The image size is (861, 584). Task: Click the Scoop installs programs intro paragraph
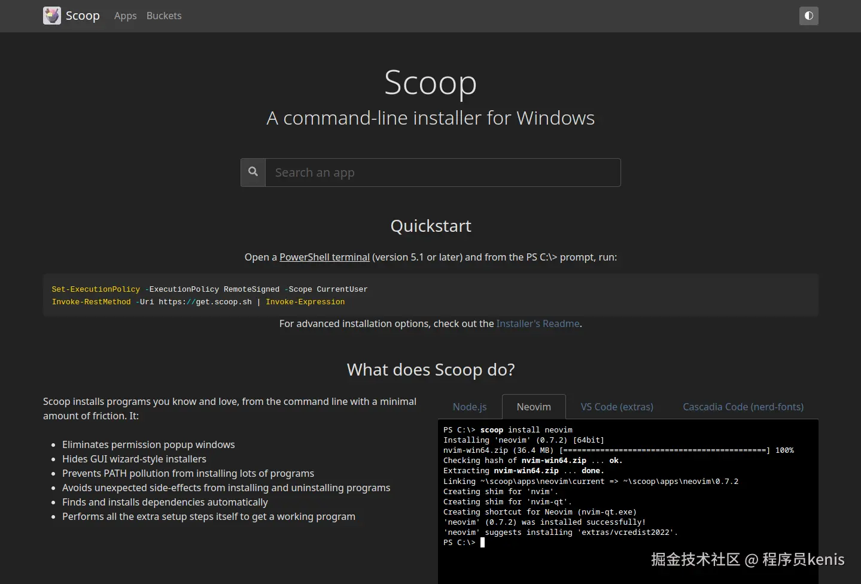230,409
